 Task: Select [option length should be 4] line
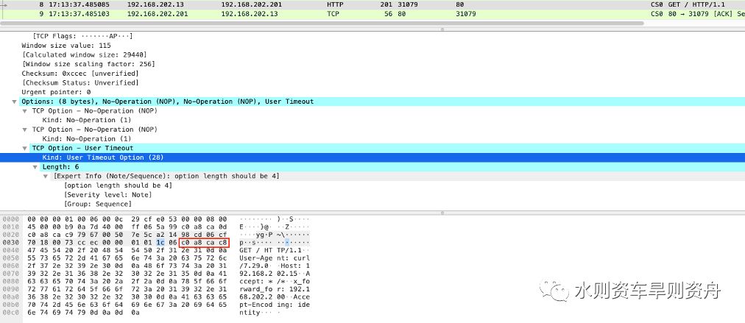coord(118,185)
